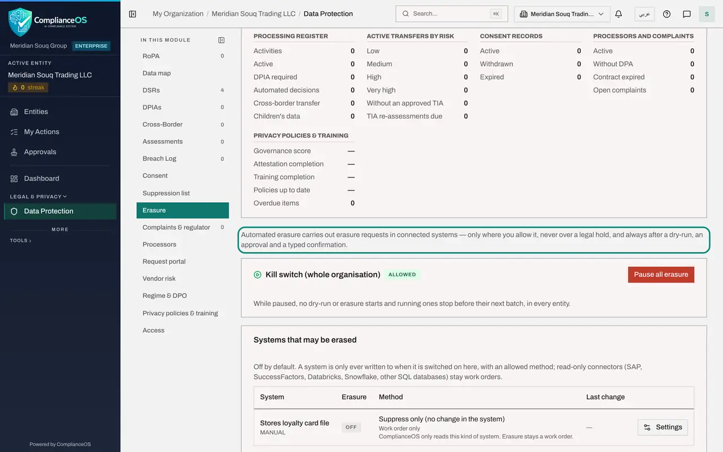Open Settings for Stores loyalty card file
This screenshot has height=452, width=723.
(663, 427)
